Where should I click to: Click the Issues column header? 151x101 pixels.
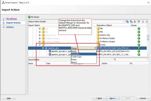point(139,25)
